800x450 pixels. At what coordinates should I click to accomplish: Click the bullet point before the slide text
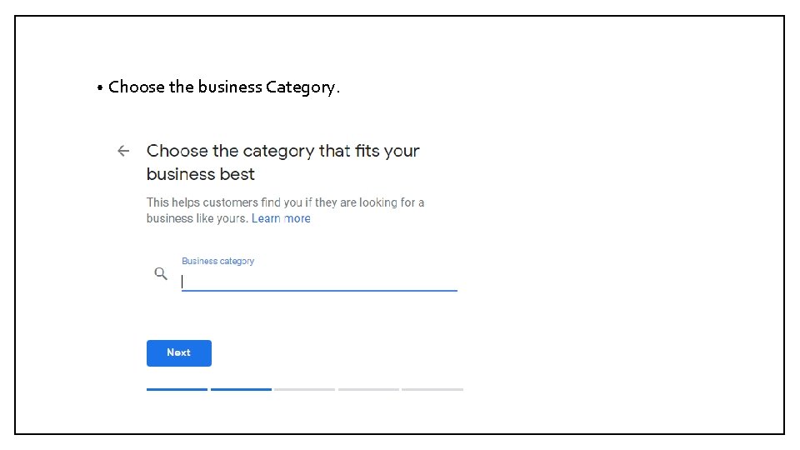(98, 87)
